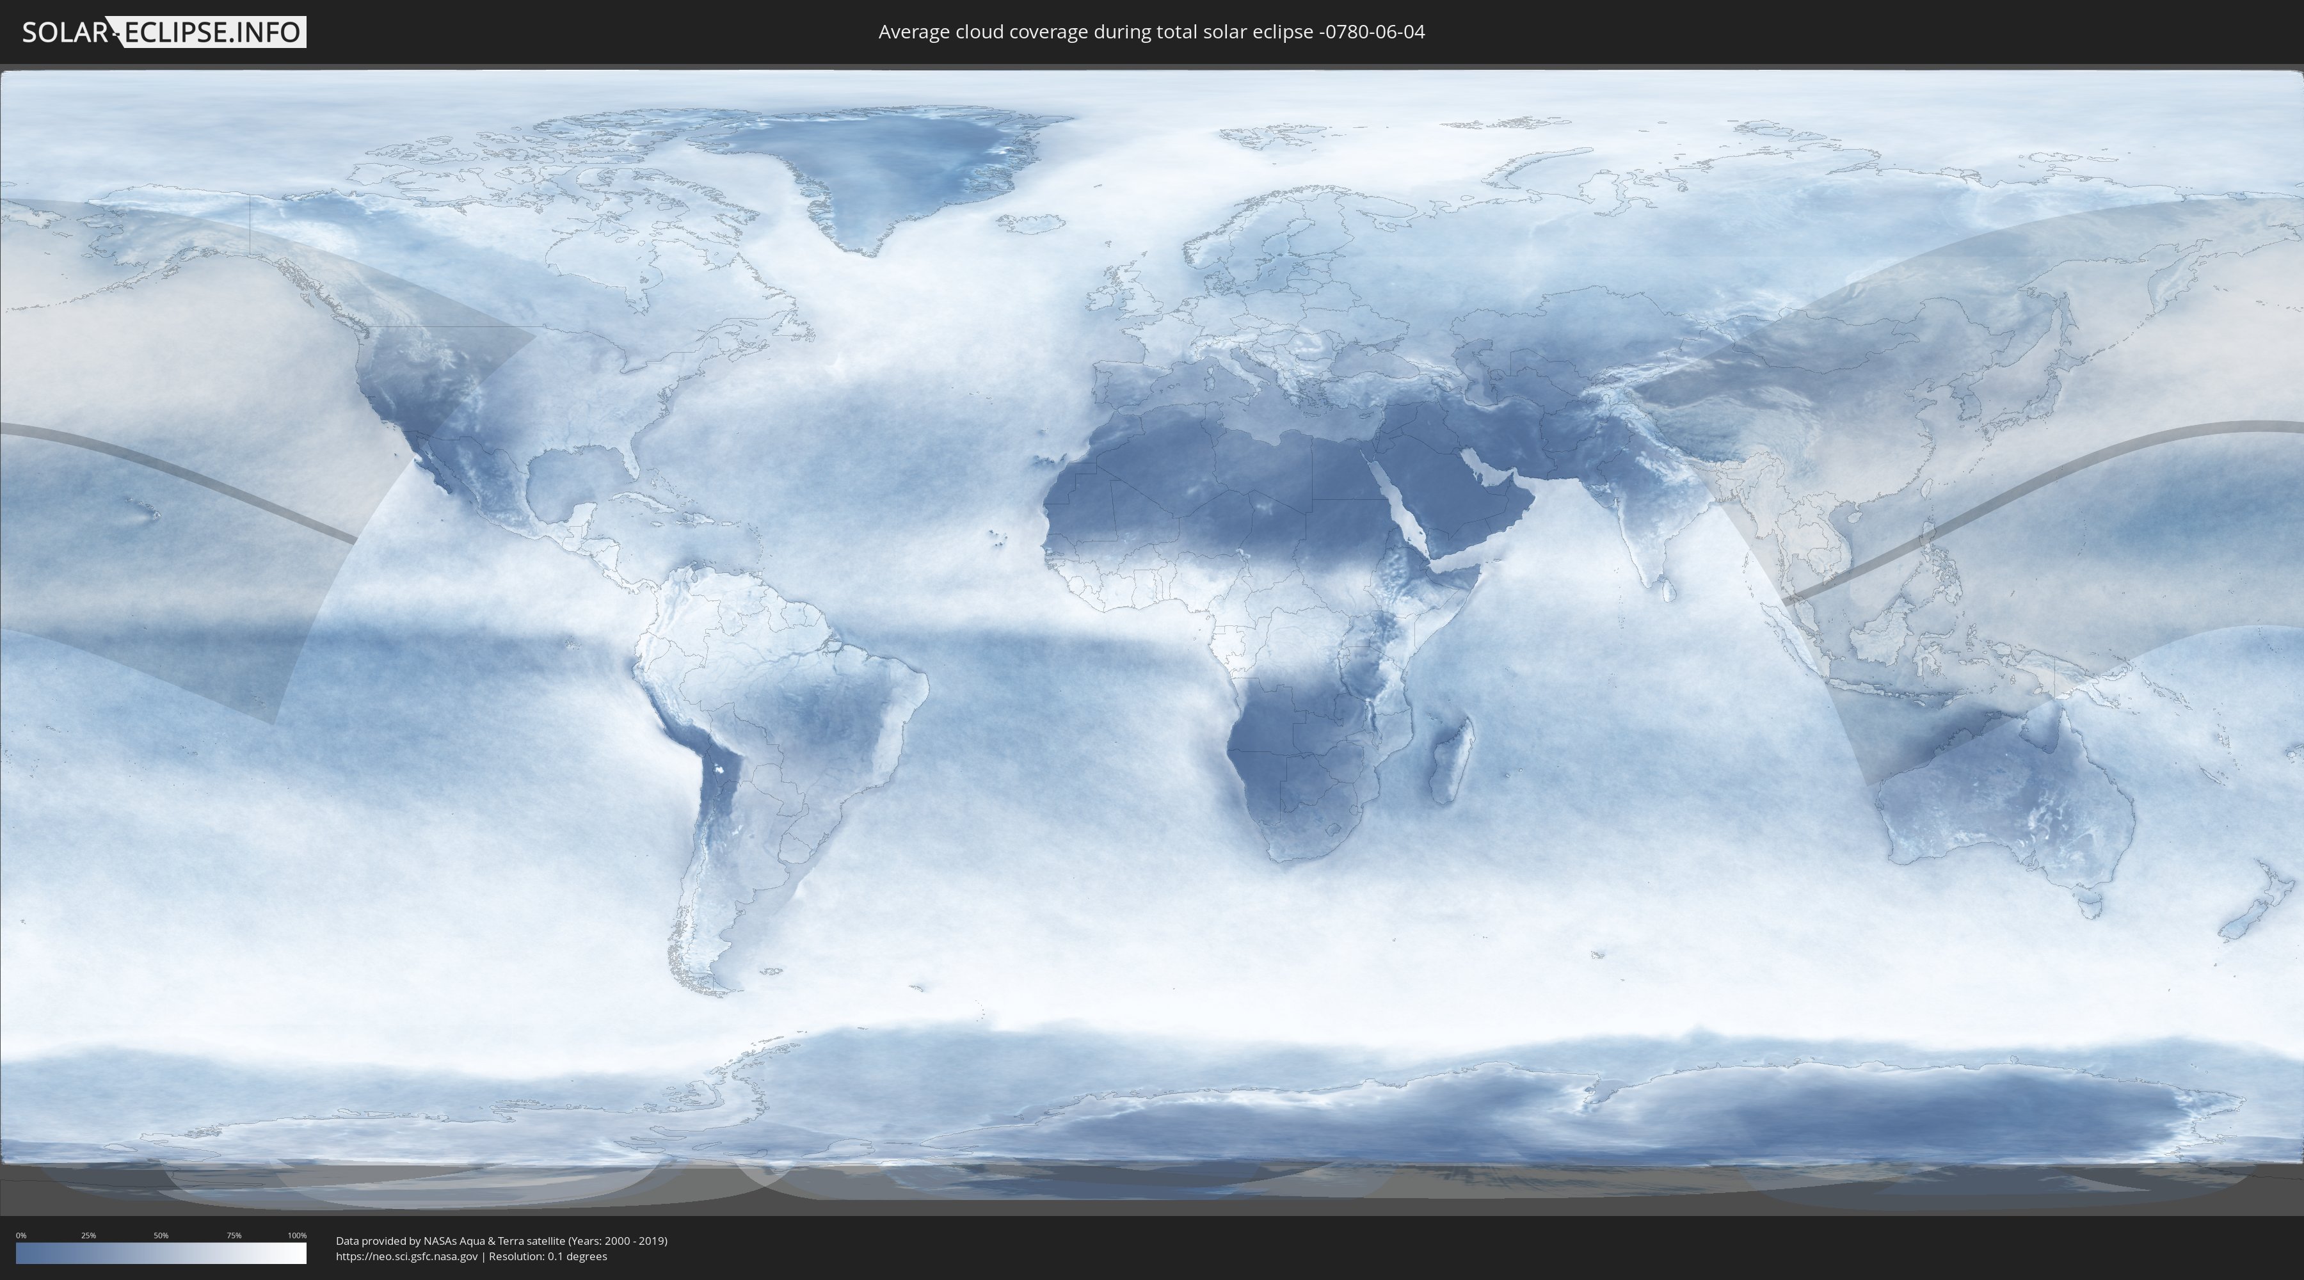Click the NASA Aqua & Terra data credit text
The width and height of the screenshot is (2304, 1280).
coord(502,1241)
